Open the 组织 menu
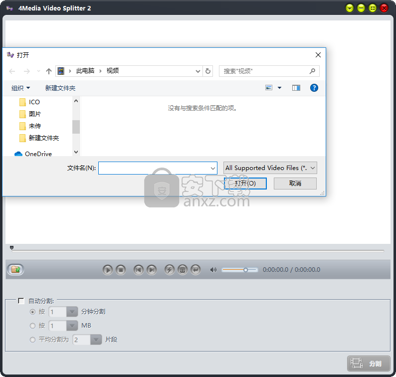Viewport: 396px width, 377px height. point(20,88)
